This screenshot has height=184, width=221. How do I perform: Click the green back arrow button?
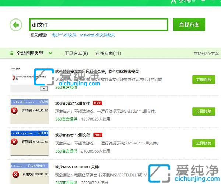16,25
